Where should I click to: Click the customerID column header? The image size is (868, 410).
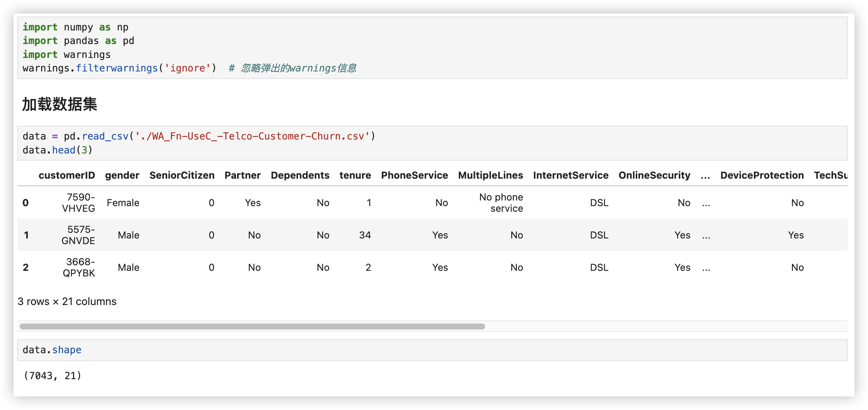(x=67, y=175)
